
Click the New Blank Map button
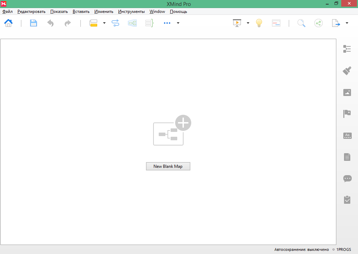point(168,166)
